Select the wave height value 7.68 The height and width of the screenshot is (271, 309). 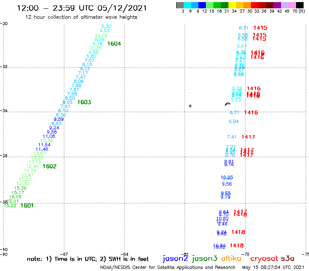pyautogui.click(x=72, y=94)
